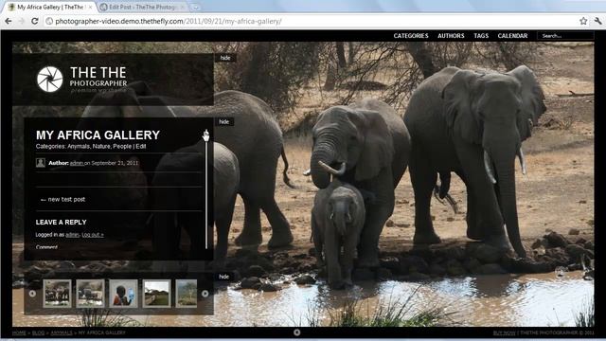The image size is (606, 341).
Task: Click the round icon in the footer bar
Action: tap(296, 332)
